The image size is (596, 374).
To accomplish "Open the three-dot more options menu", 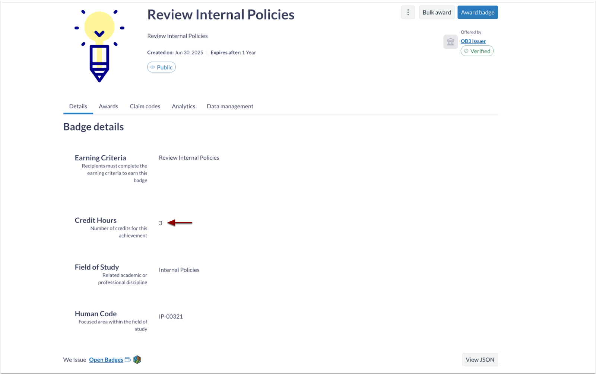I will 408,12.
